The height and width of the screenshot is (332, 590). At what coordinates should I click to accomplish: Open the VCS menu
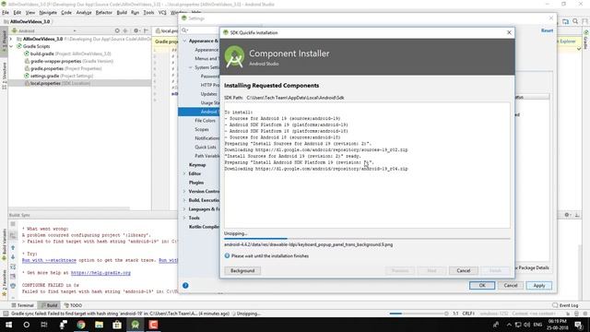[x=162, y=12]
